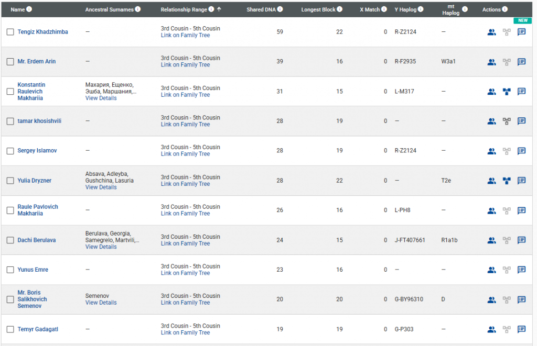Check the box for Raule Pavlovich Makhariia
This screenshot has height=346, width=537.
click(x=10, y=210)
